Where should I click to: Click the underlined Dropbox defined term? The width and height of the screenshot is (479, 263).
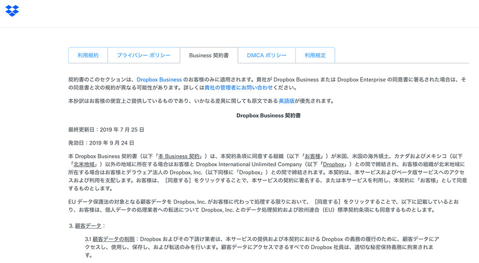333,165
